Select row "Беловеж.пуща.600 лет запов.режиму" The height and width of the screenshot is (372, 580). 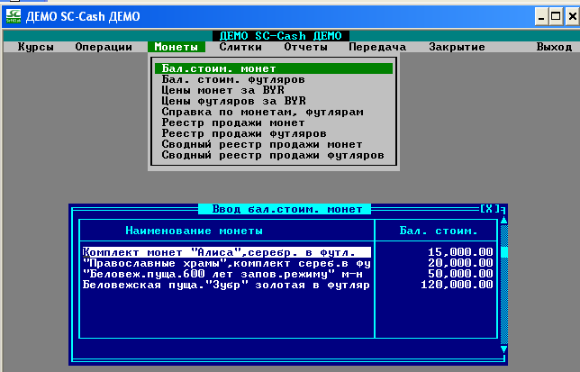pyautogui.click(x=226, y=274)
